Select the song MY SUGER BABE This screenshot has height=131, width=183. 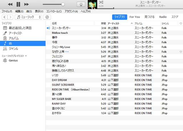click(x=62, y=99)
